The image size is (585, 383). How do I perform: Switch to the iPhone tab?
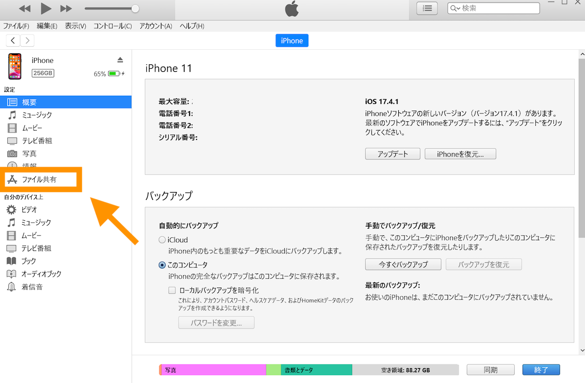coord(292,40)
